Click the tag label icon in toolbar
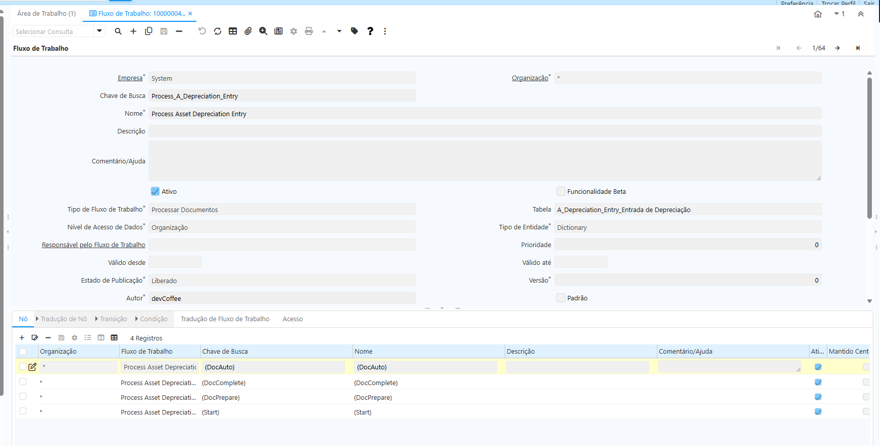 355,31
